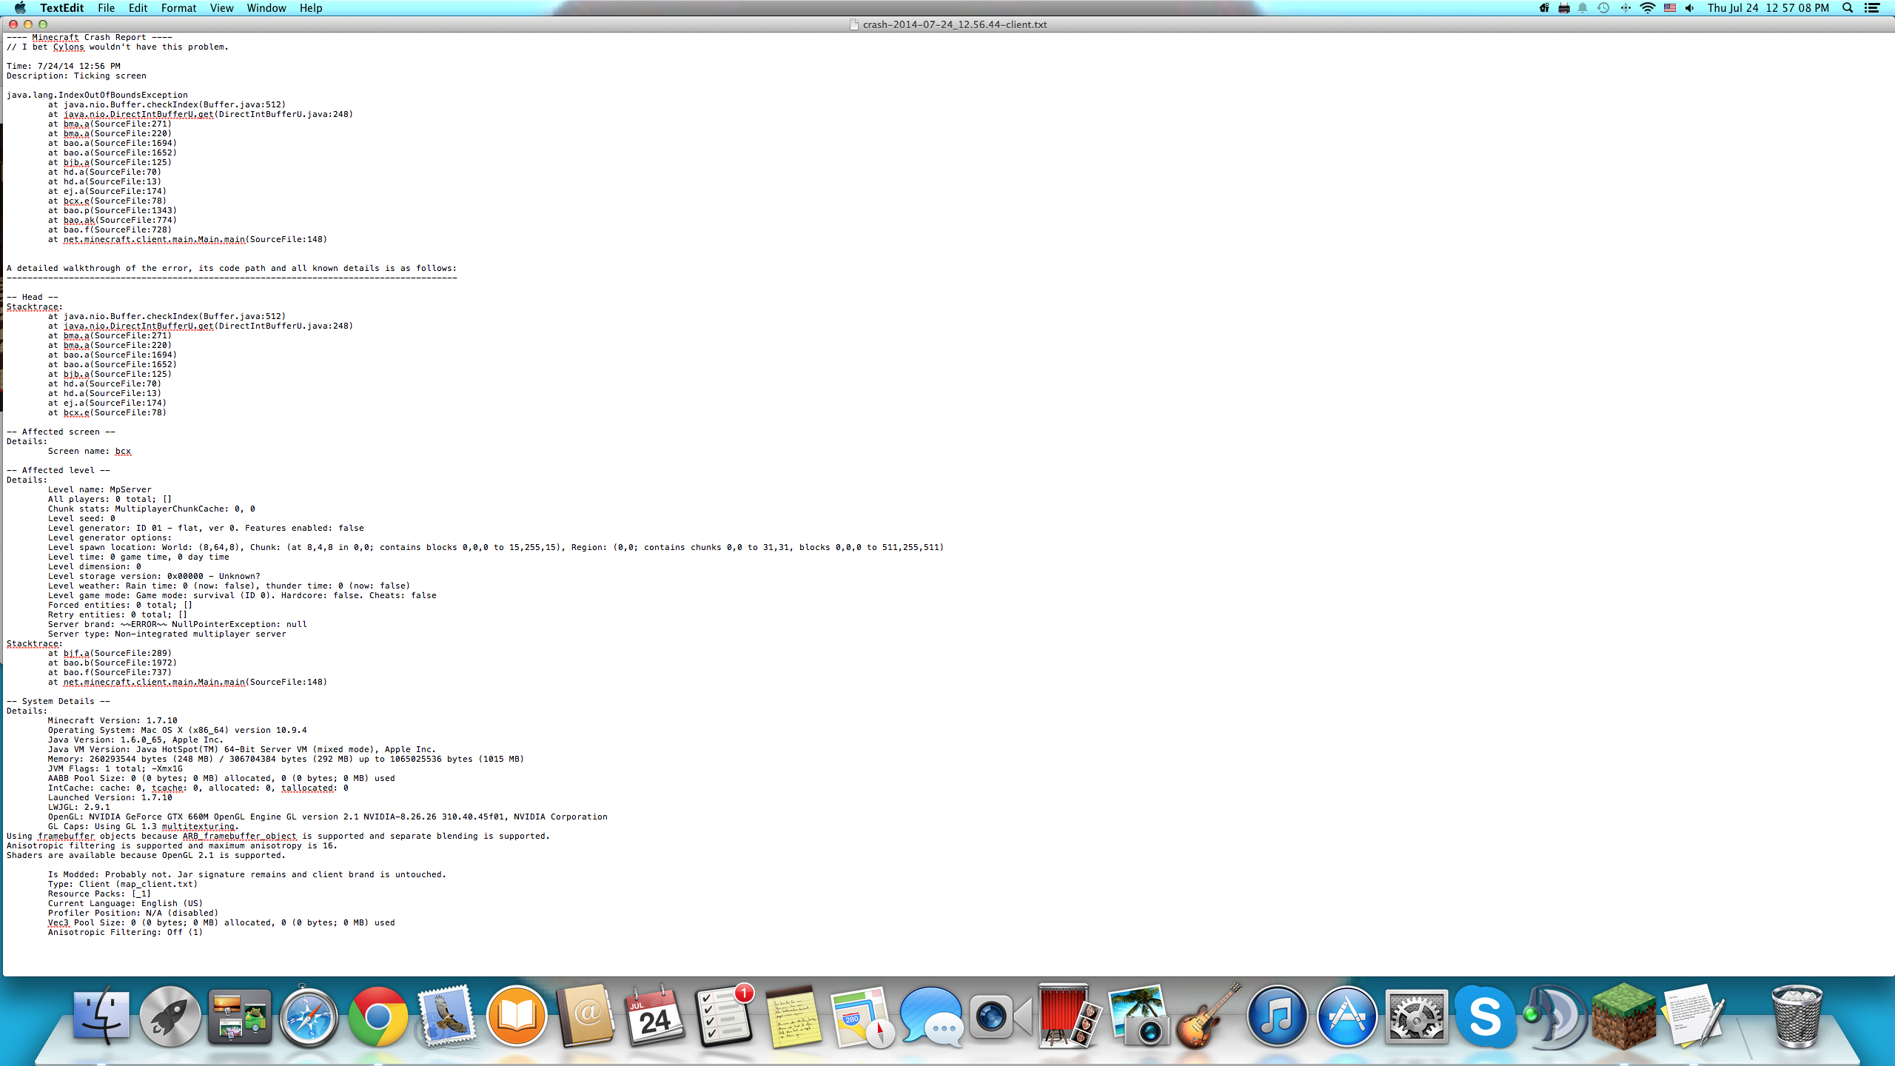The image size is (1895, 1066).
Task: Open the US flag input source menu
Action: (x=1669, y=8)
